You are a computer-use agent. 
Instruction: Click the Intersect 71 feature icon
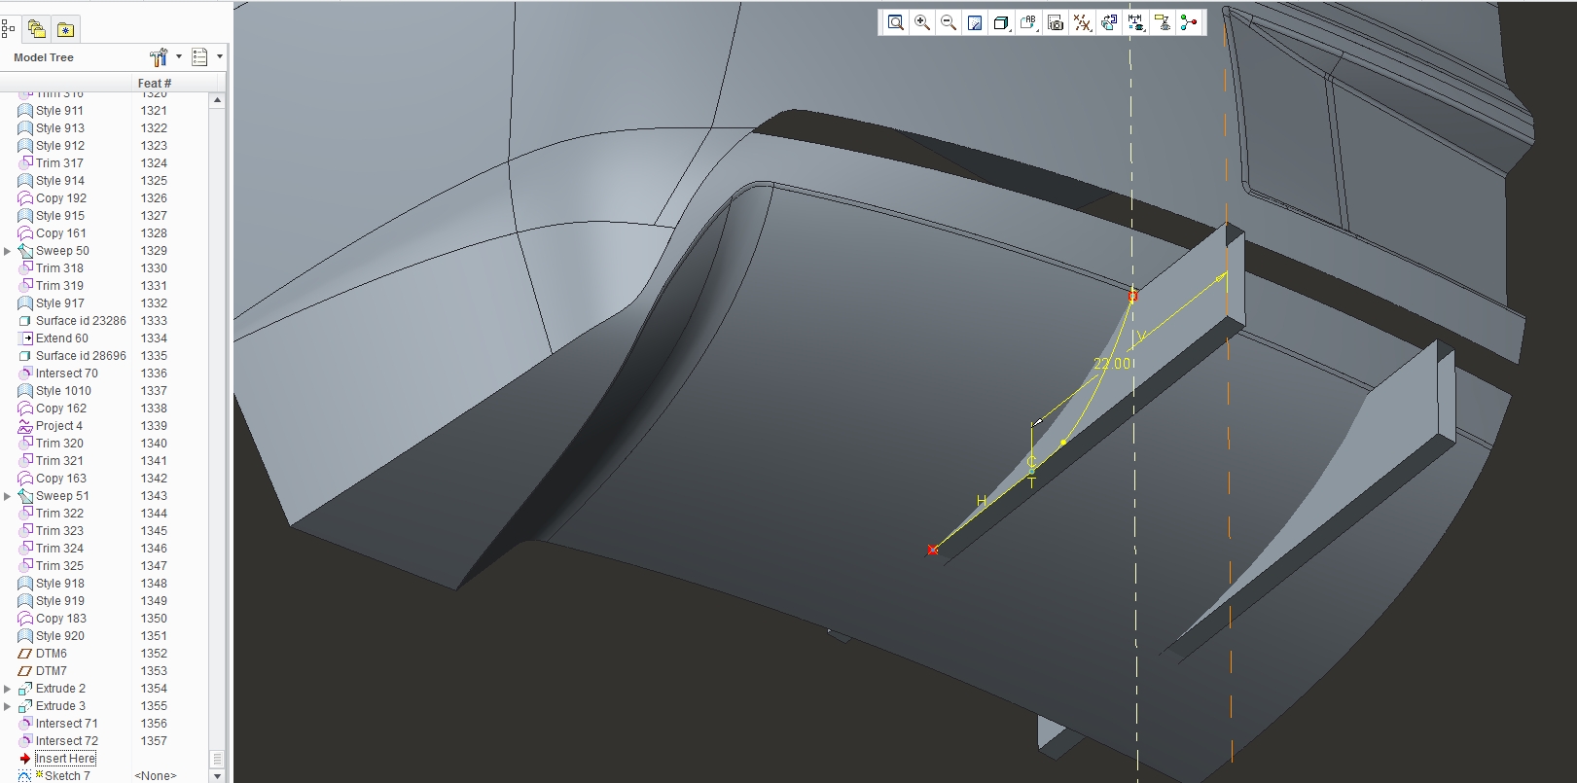point(25,724)
